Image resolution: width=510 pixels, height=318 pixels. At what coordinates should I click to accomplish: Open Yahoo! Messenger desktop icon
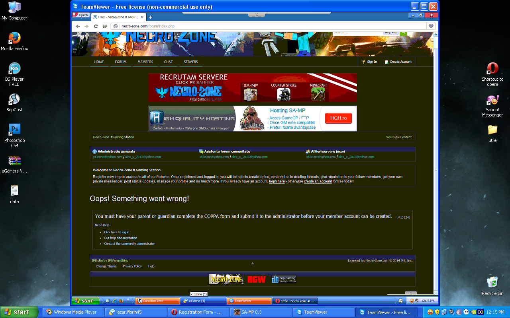(492, 106)
